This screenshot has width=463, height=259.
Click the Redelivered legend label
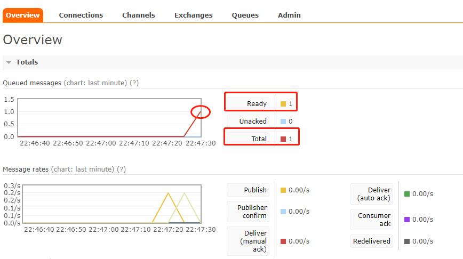(x=371, y=241)
